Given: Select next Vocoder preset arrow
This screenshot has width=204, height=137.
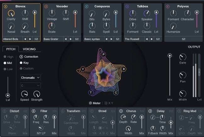Looking at the screenshot, I should (71, 39).
